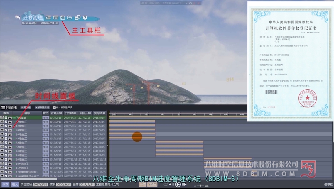Screen dimensions: 334x189
Task: Collapse the 下部基础 task group
Action: 14,118
